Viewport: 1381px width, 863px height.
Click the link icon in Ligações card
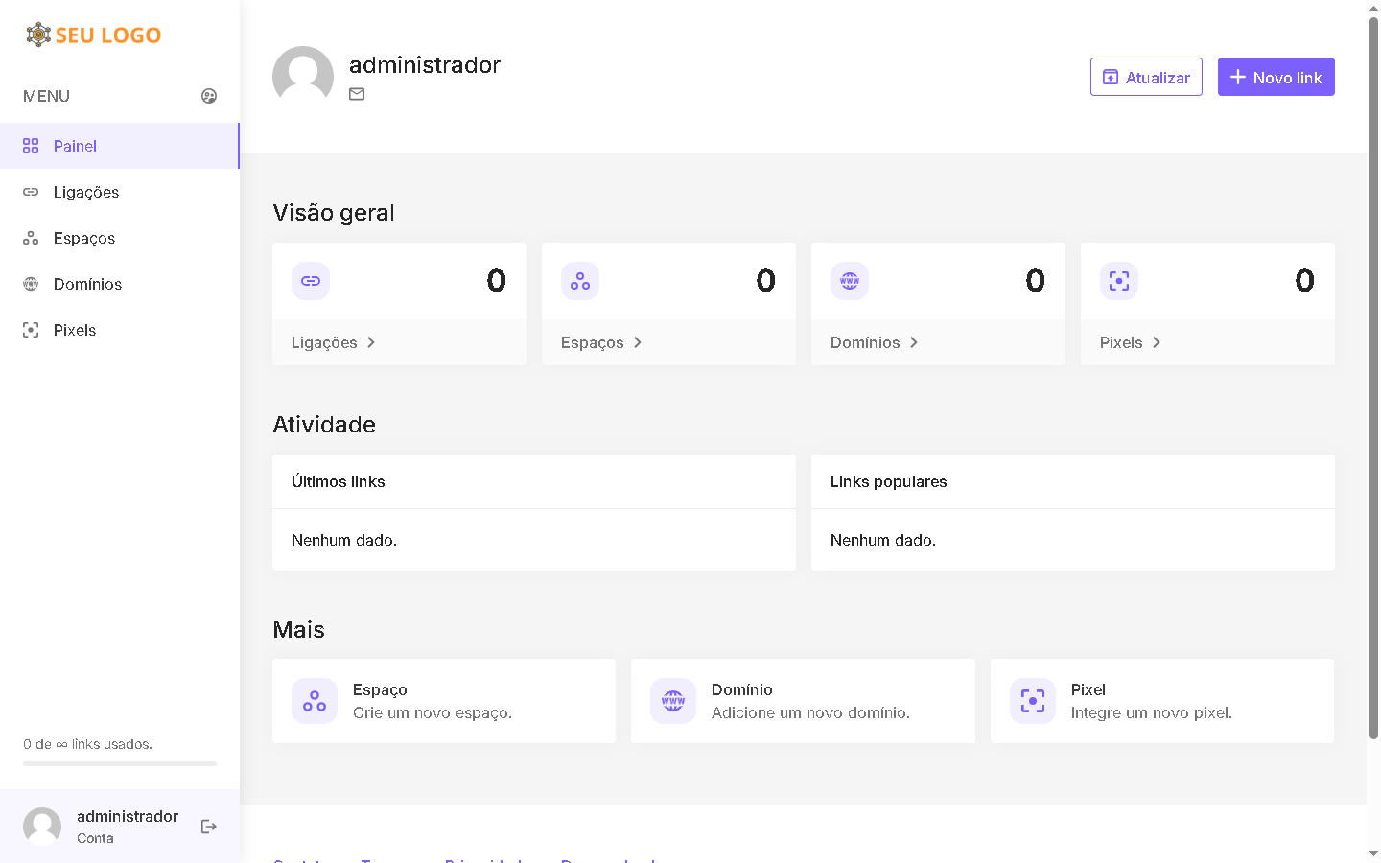311,281
